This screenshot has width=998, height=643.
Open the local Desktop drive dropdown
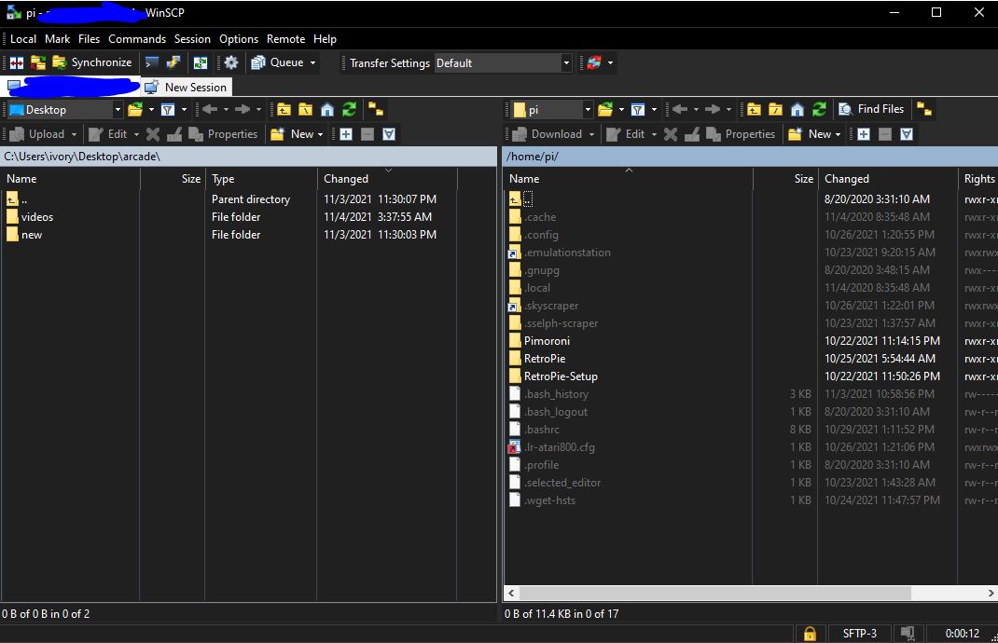(118, 110)
